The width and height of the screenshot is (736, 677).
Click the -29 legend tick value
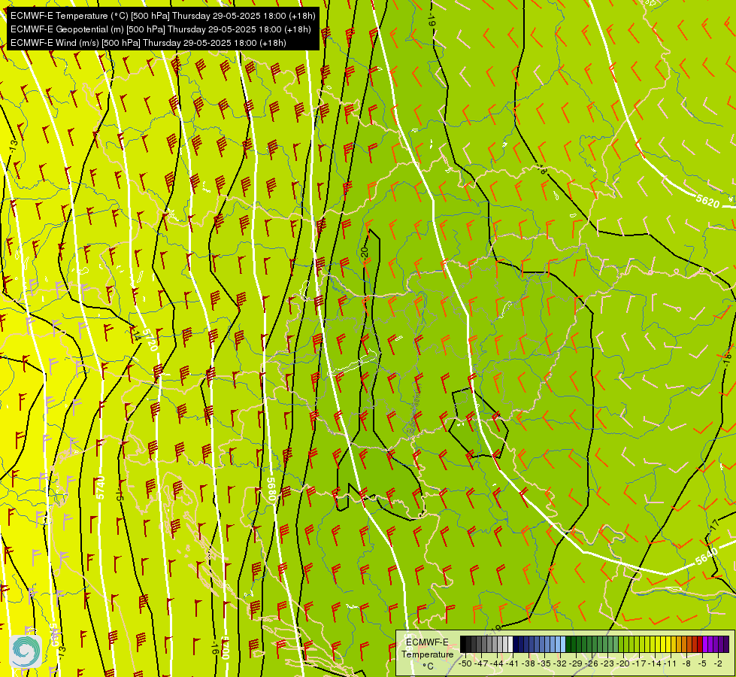pyautogui.click(x=576, y=663)
